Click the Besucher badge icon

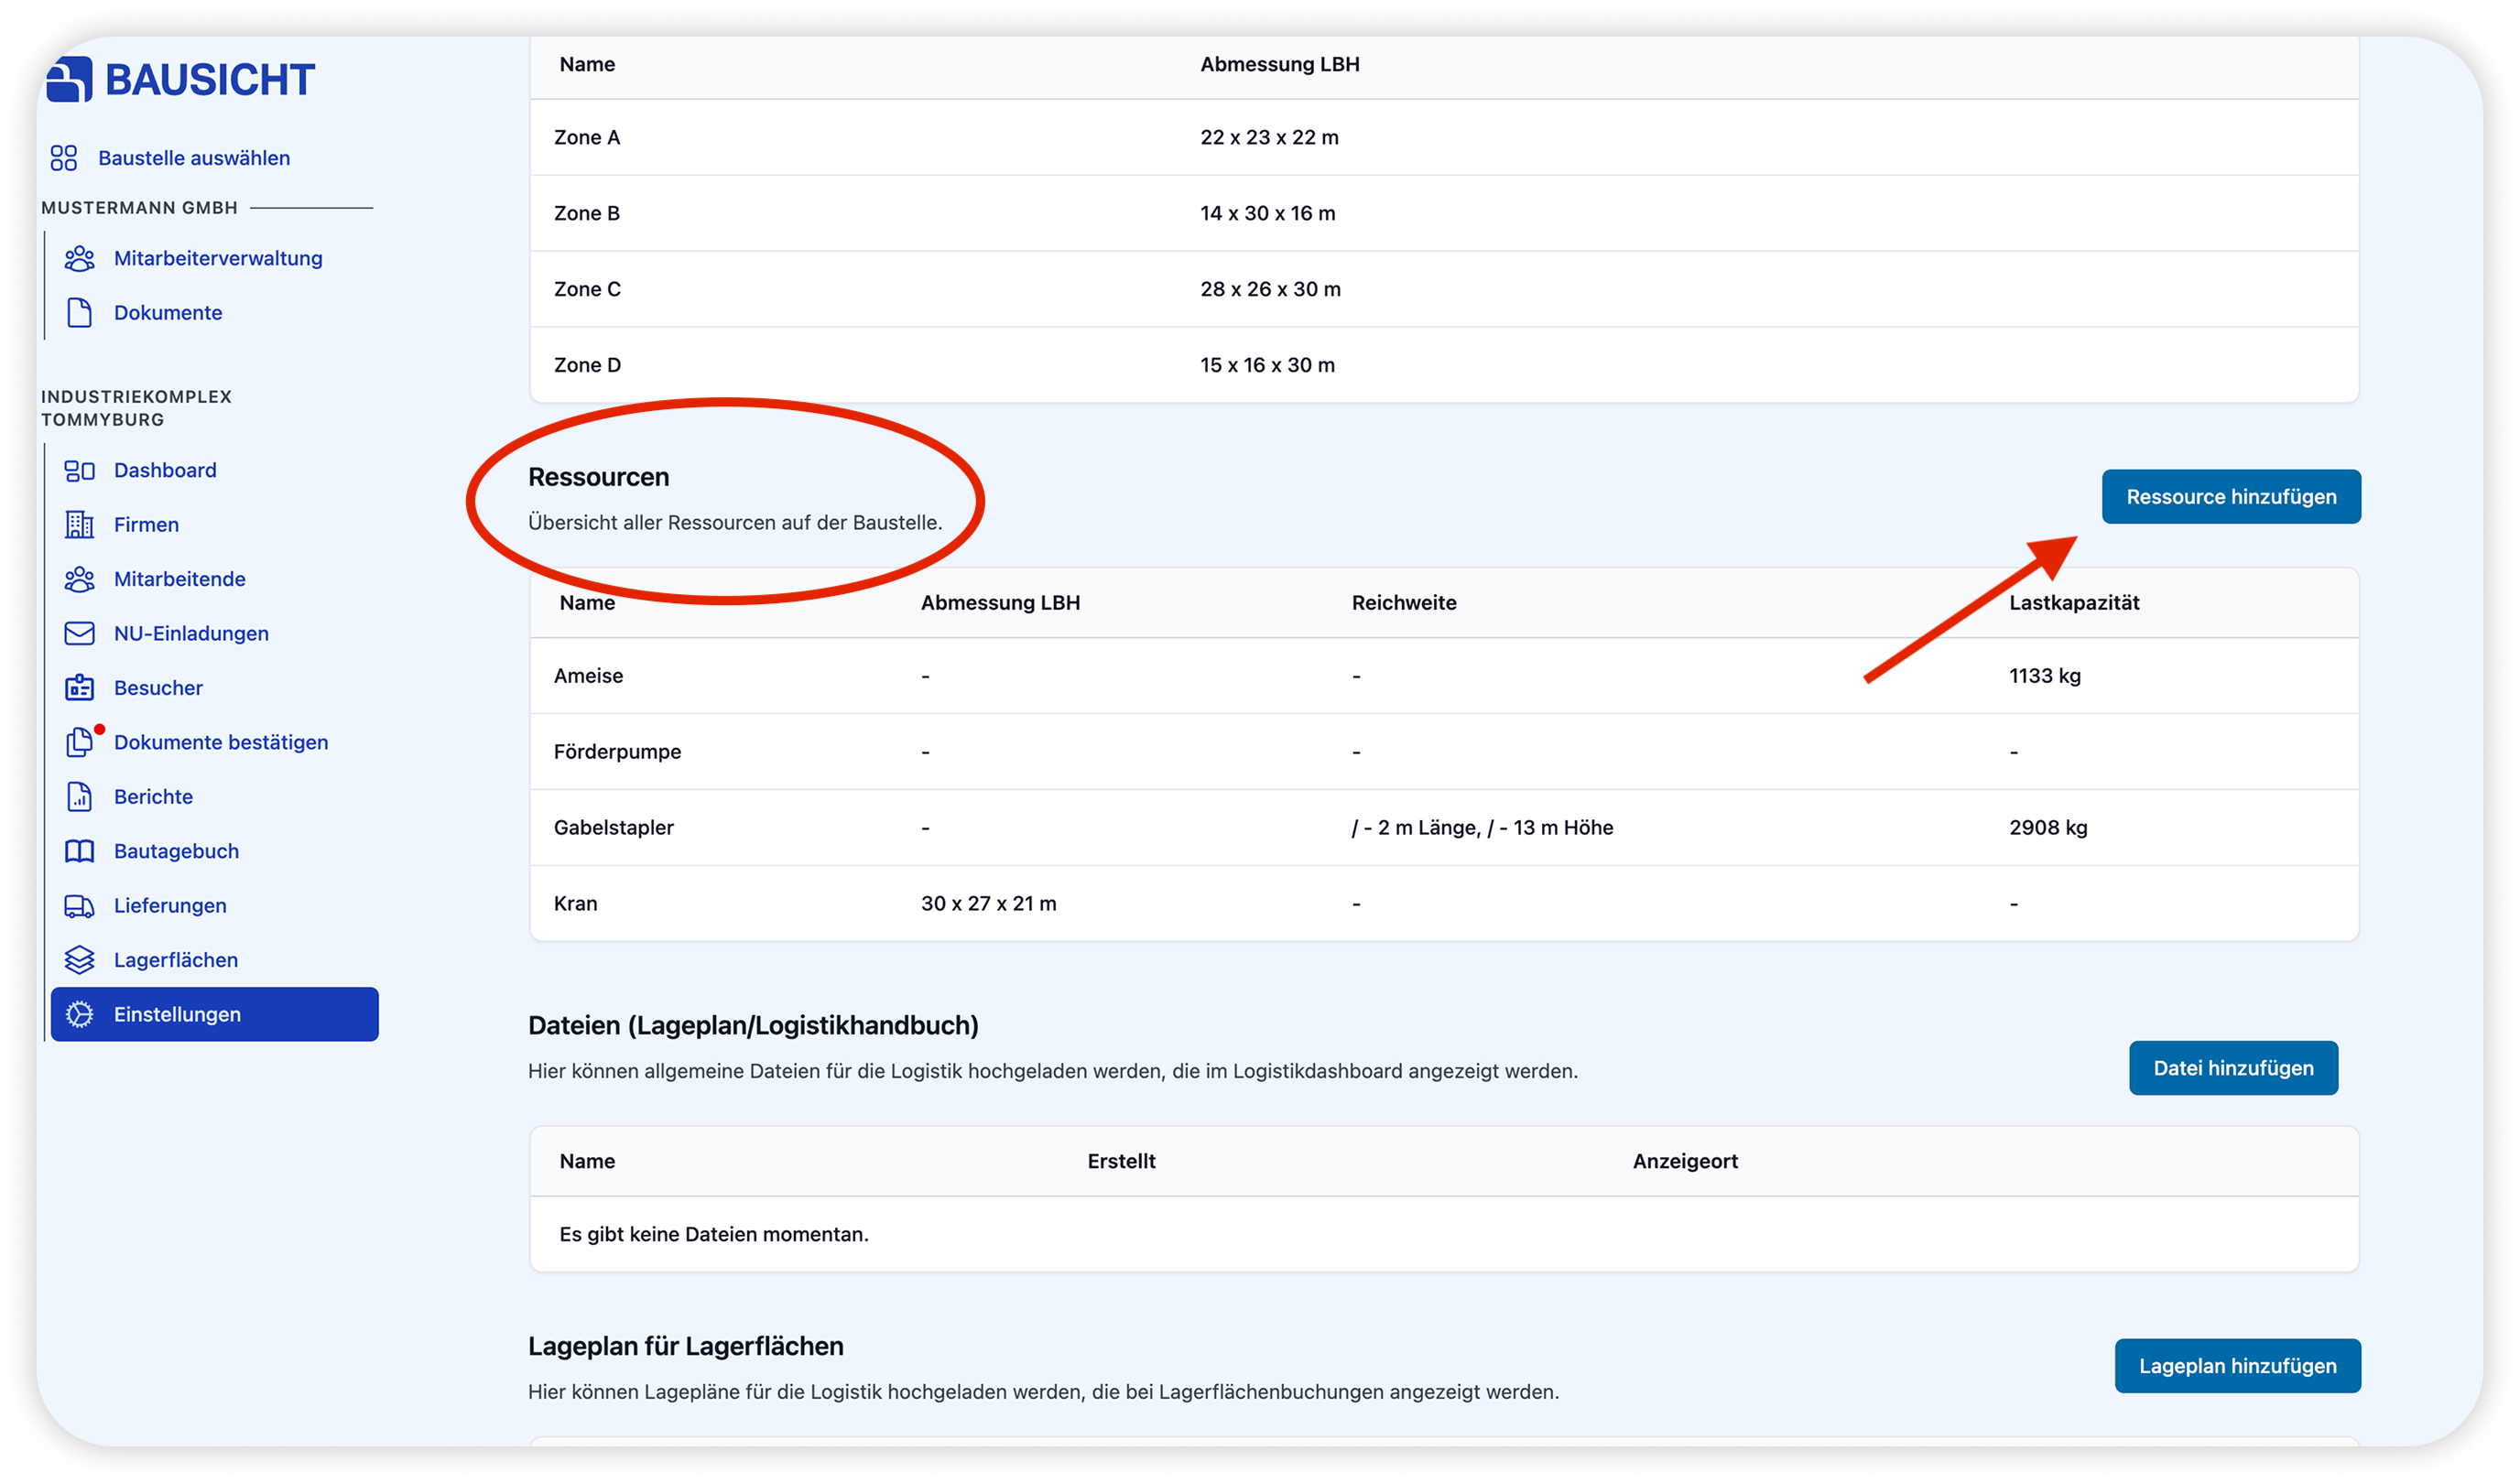tap(80, 688)
